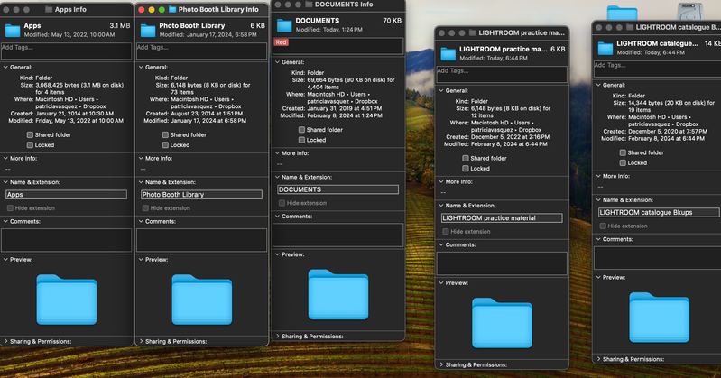The height and width of the screenshot is (378, 721).
Task: Collapse Preview section in LIGHTROOM practice Info
Action: [x=441, y=282]
